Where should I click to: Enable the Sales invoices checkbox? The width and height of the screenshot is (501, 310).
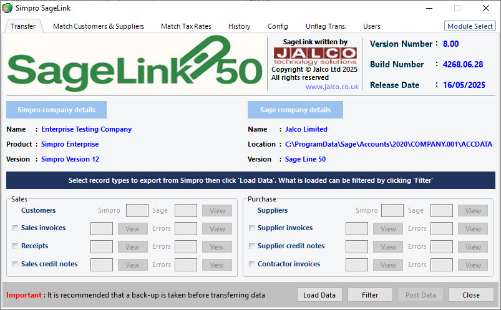(15, 228)
